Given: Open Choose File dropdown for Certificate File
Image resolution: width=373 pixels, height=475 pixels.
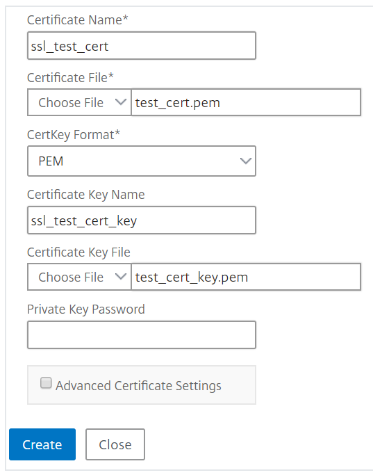Looking at the screenshot, I should point(79,102).
